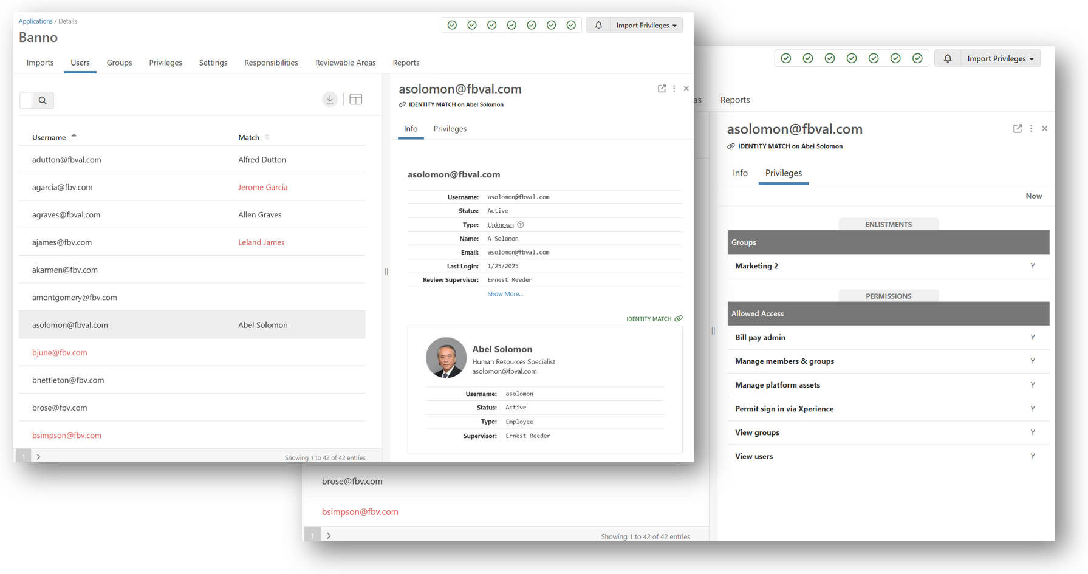This screenshot has height=574, width=1088.
Task: Select the agarcia@fbv.com user row
Action: pos(63,187)
